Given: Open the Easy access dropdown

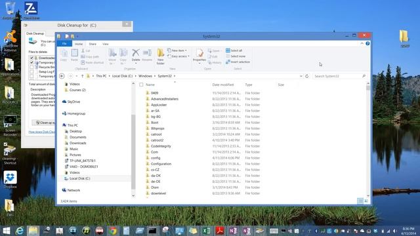Looking at the screenshot, I should [x=178, y=56].
